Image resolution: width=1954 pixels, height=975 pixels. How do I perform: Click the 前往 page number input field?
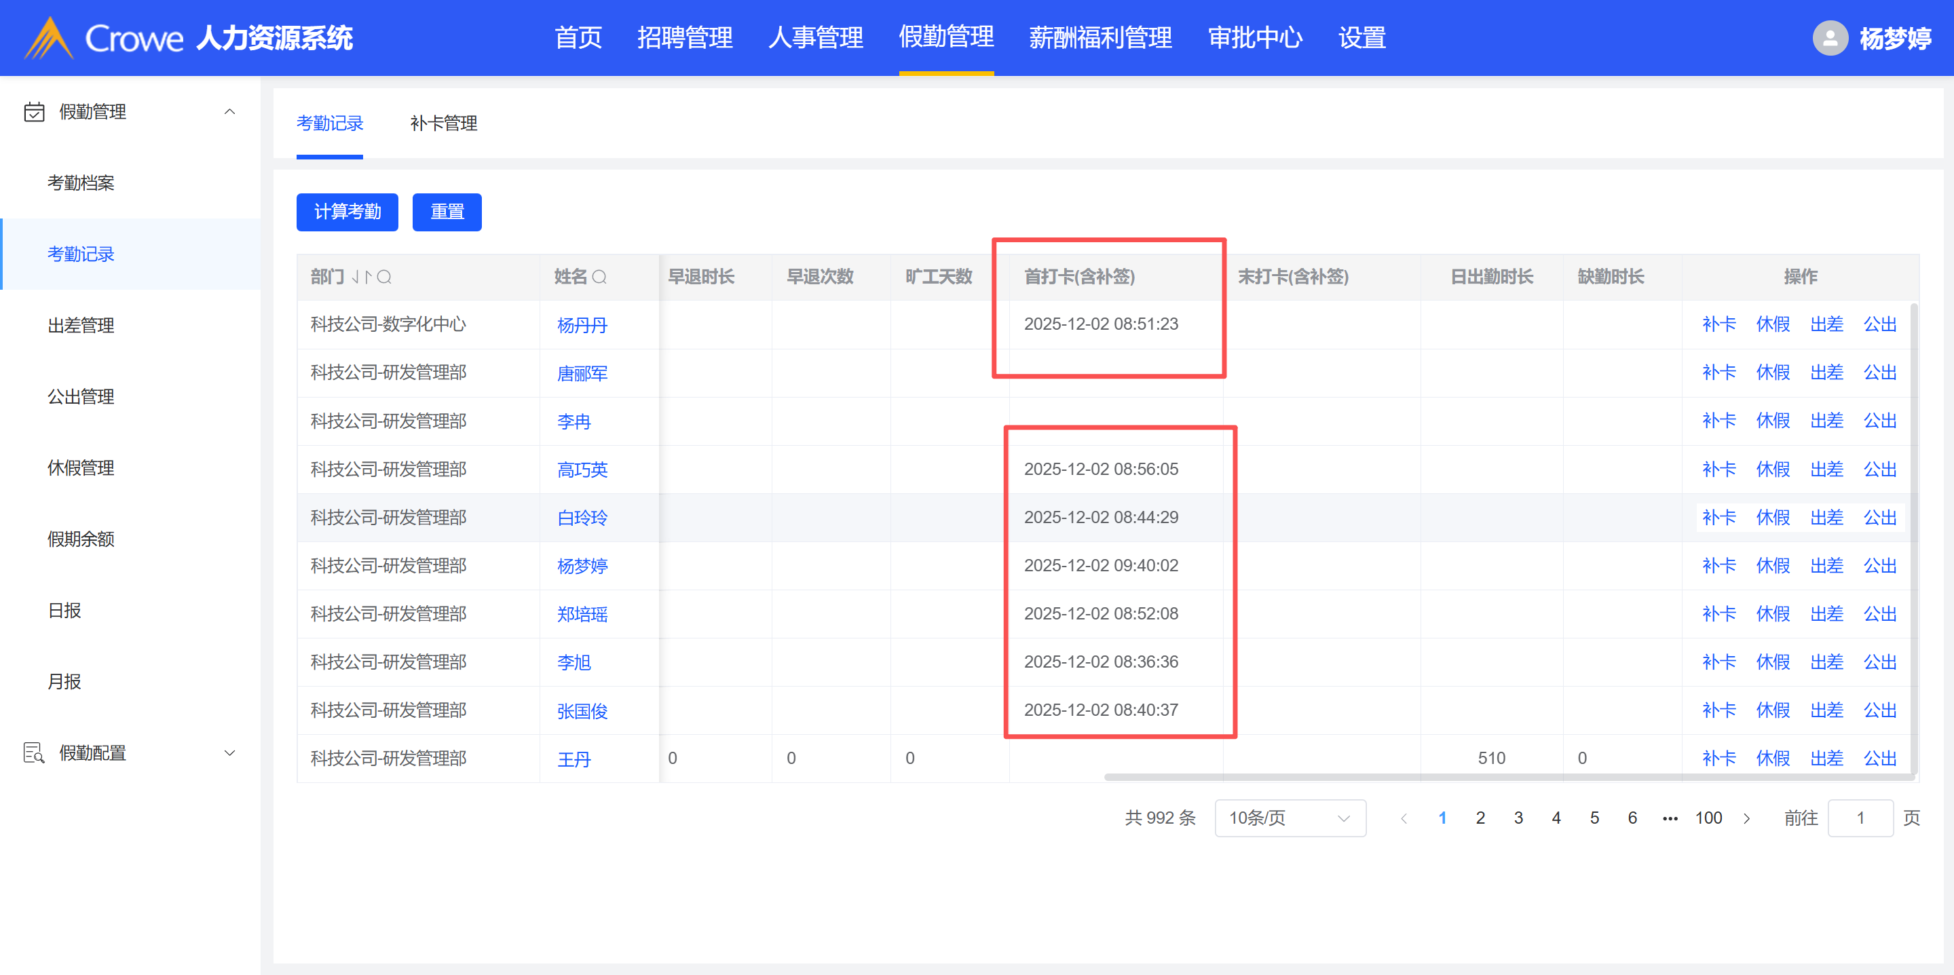pos(1860,818)
